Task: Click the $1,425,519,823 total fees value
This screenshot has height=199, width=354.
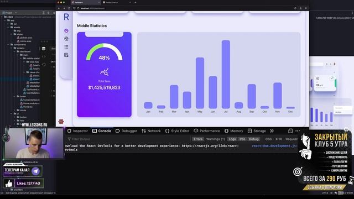Action: (105, 87)
